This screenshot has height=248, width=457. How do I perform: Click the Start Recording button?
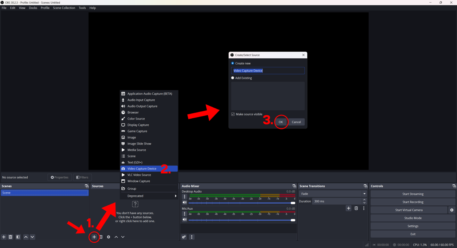413,202
